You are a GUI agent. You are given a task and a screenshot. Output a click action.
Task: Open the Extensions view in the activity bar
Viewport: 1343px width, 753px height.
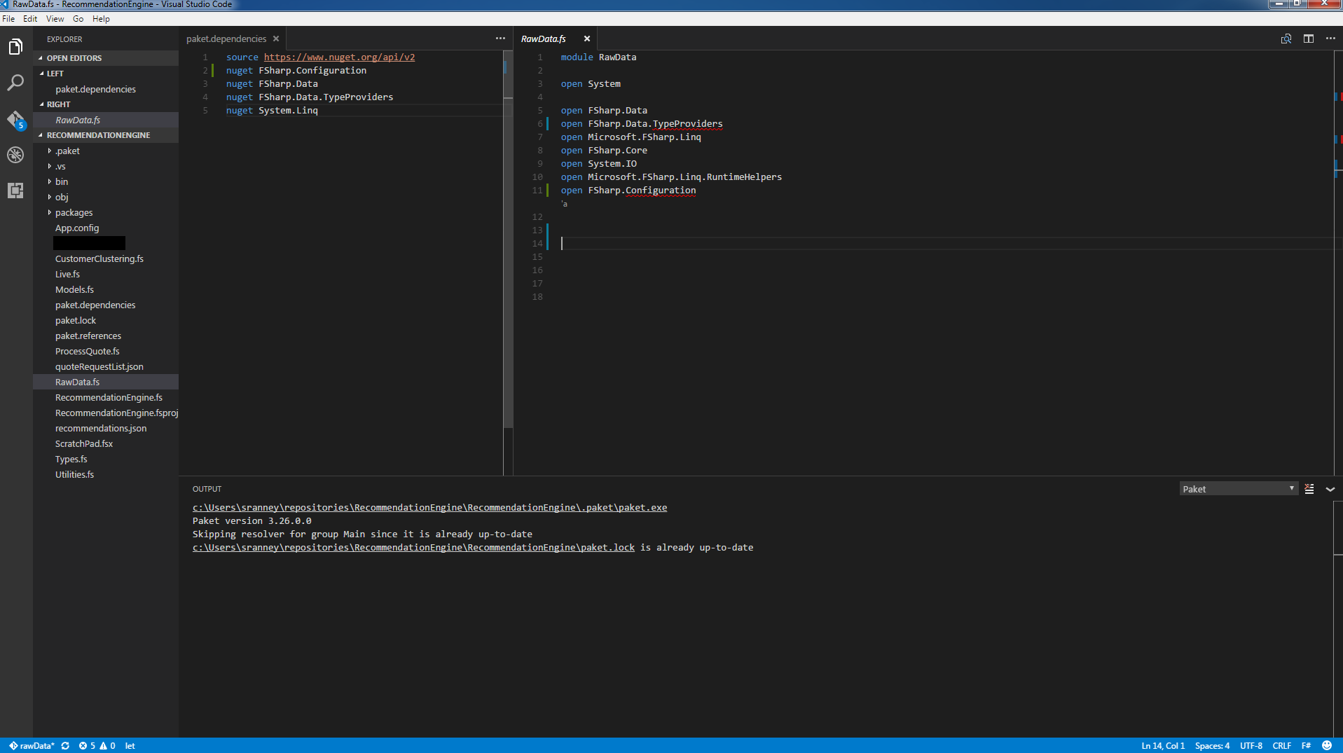(15, 191)
